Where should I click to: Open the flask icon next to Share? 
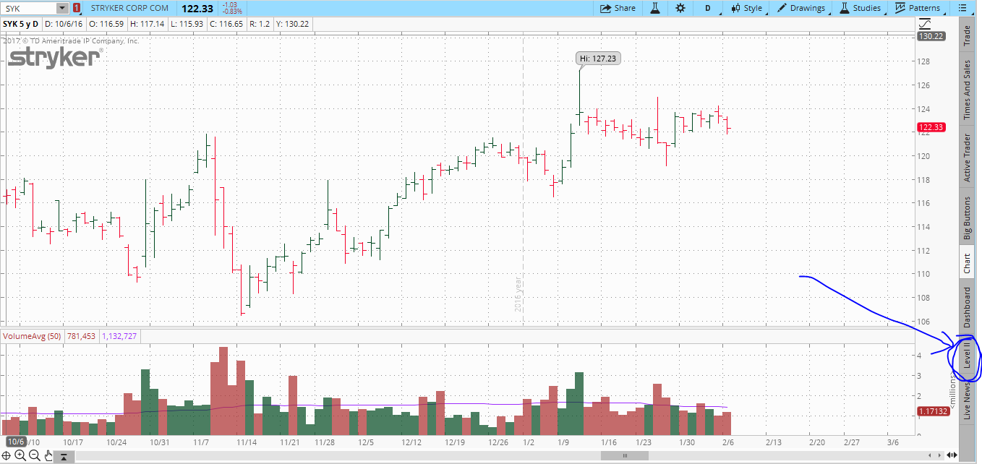pyautogui.click(x=654, y=8)
